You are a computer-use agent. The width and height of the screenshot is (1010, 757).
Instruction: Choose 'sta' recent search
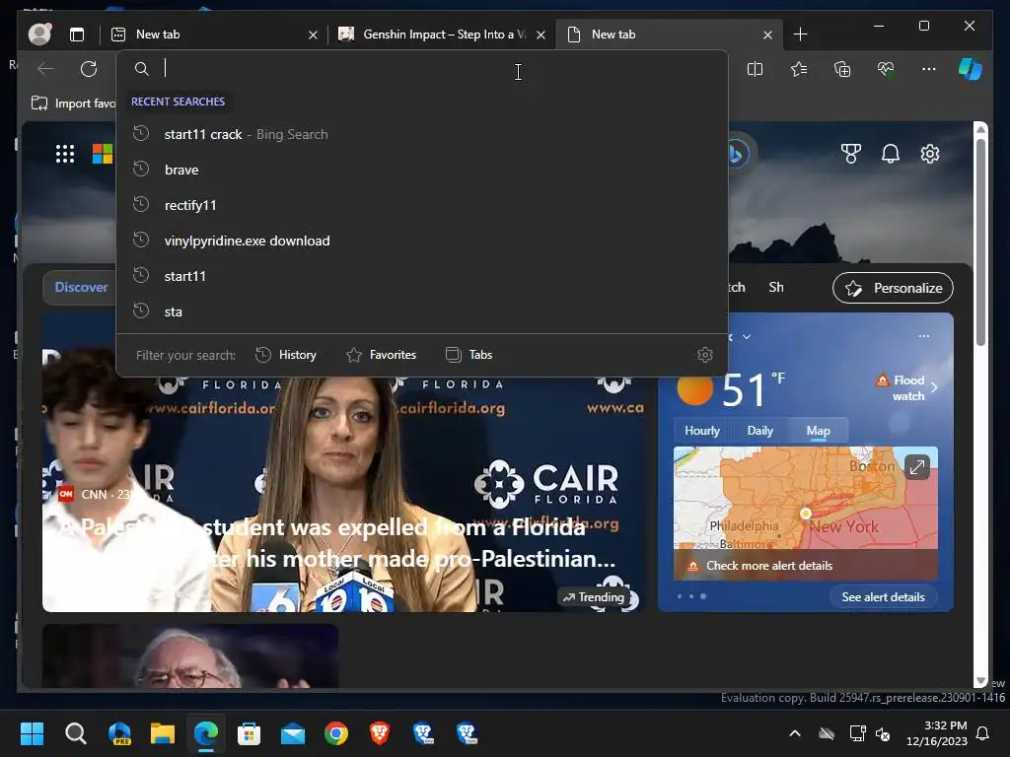point(422,311)
